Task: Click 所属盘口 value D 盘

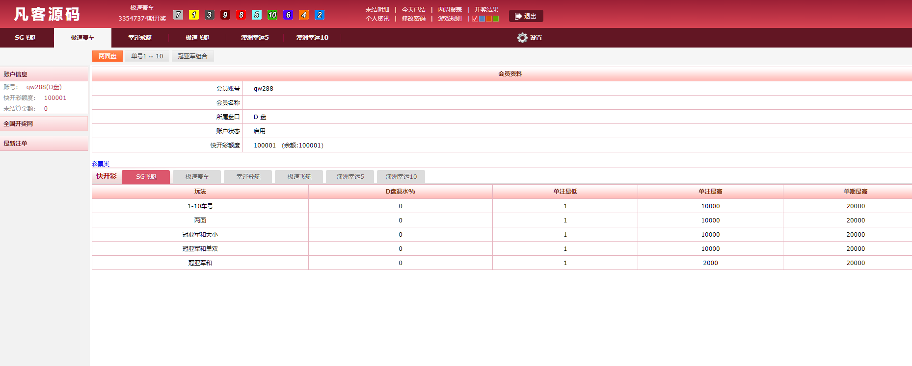Action: coord(260,117)
